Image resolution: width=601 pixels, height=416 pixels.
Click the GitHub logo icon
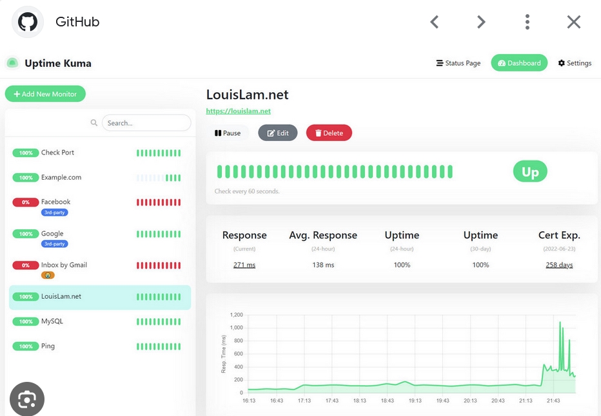tap(28, 22)
